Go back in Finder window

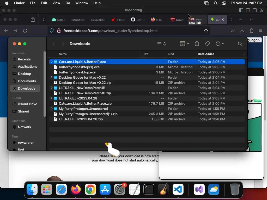54,44
